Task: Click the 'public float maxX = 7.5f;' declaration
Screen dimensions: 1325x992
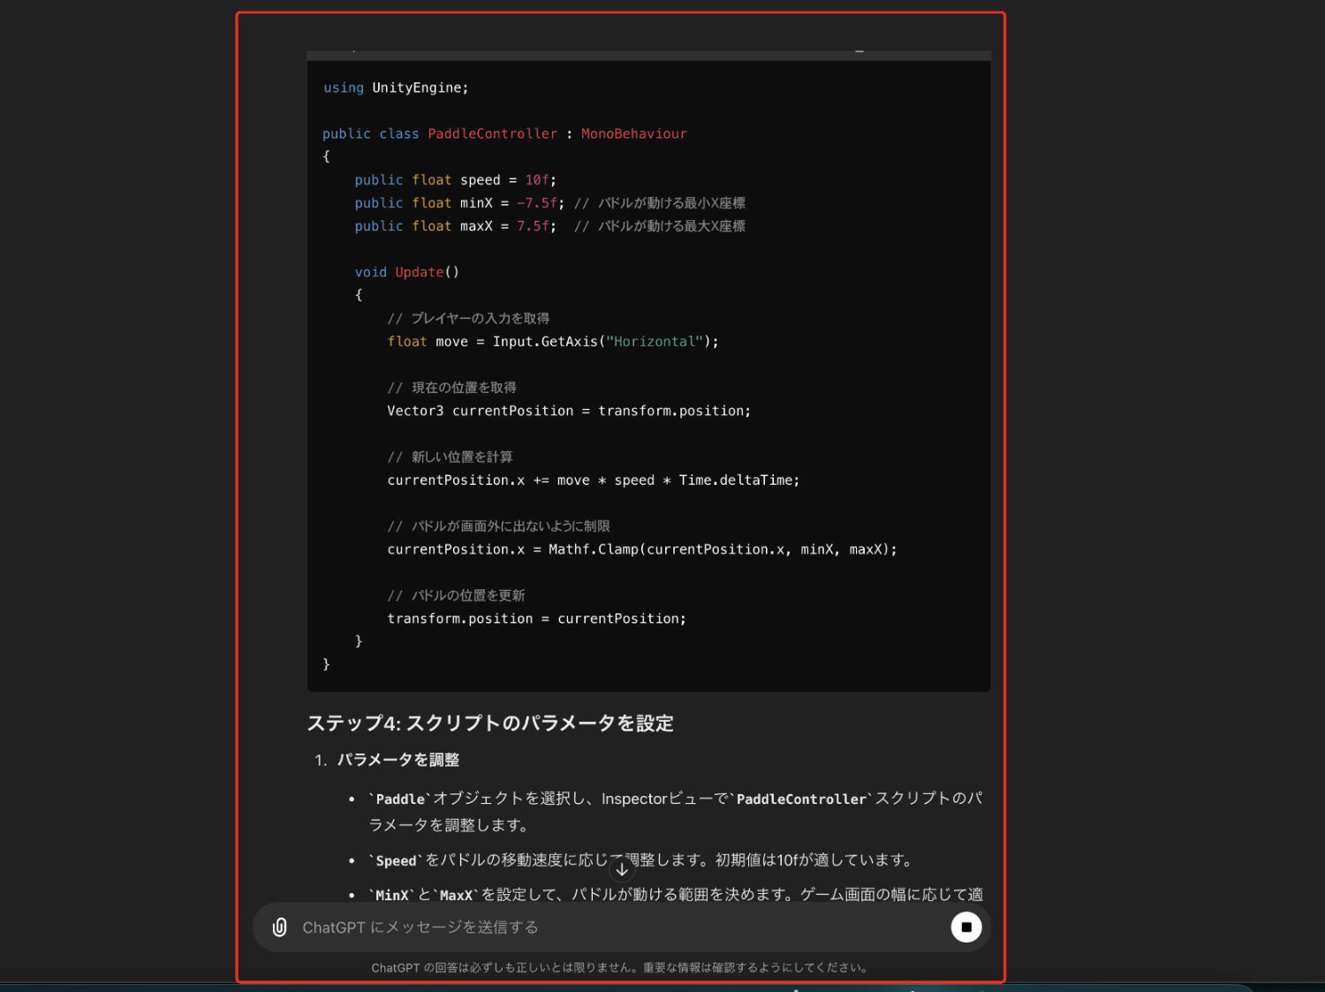Action: coord(456,225)
